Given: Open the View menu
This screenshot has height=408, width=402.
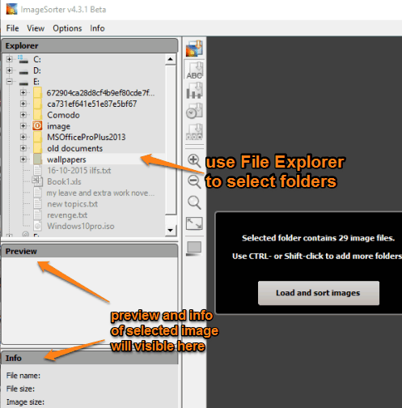Looking at the screenshot, I should click(x=36, y=28).
